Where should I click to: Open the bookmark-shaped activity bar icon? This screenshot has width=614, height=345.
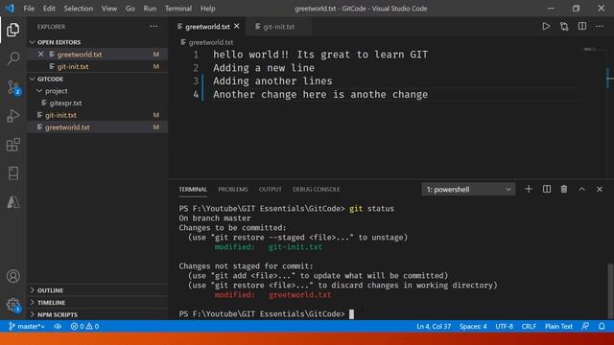pyautogui.click(x=12, y=173)
